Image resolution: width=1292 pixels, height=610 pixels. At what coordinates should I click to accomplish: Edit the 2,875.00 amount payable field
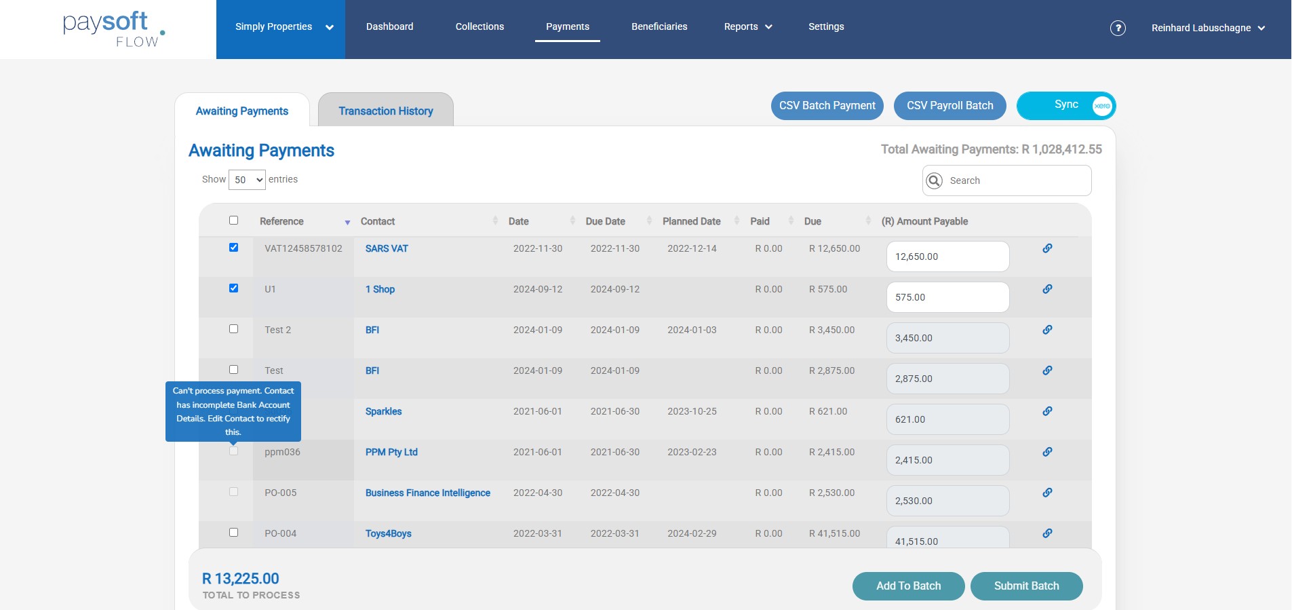click(x=948, y=379)
